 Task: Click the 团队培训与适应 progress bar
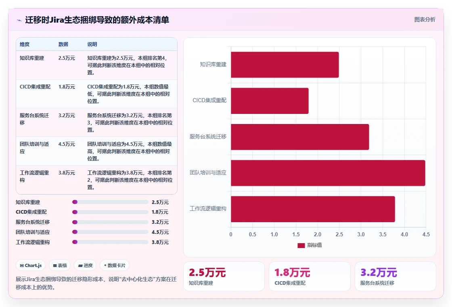pyautogui.click(x=111, y=232)
